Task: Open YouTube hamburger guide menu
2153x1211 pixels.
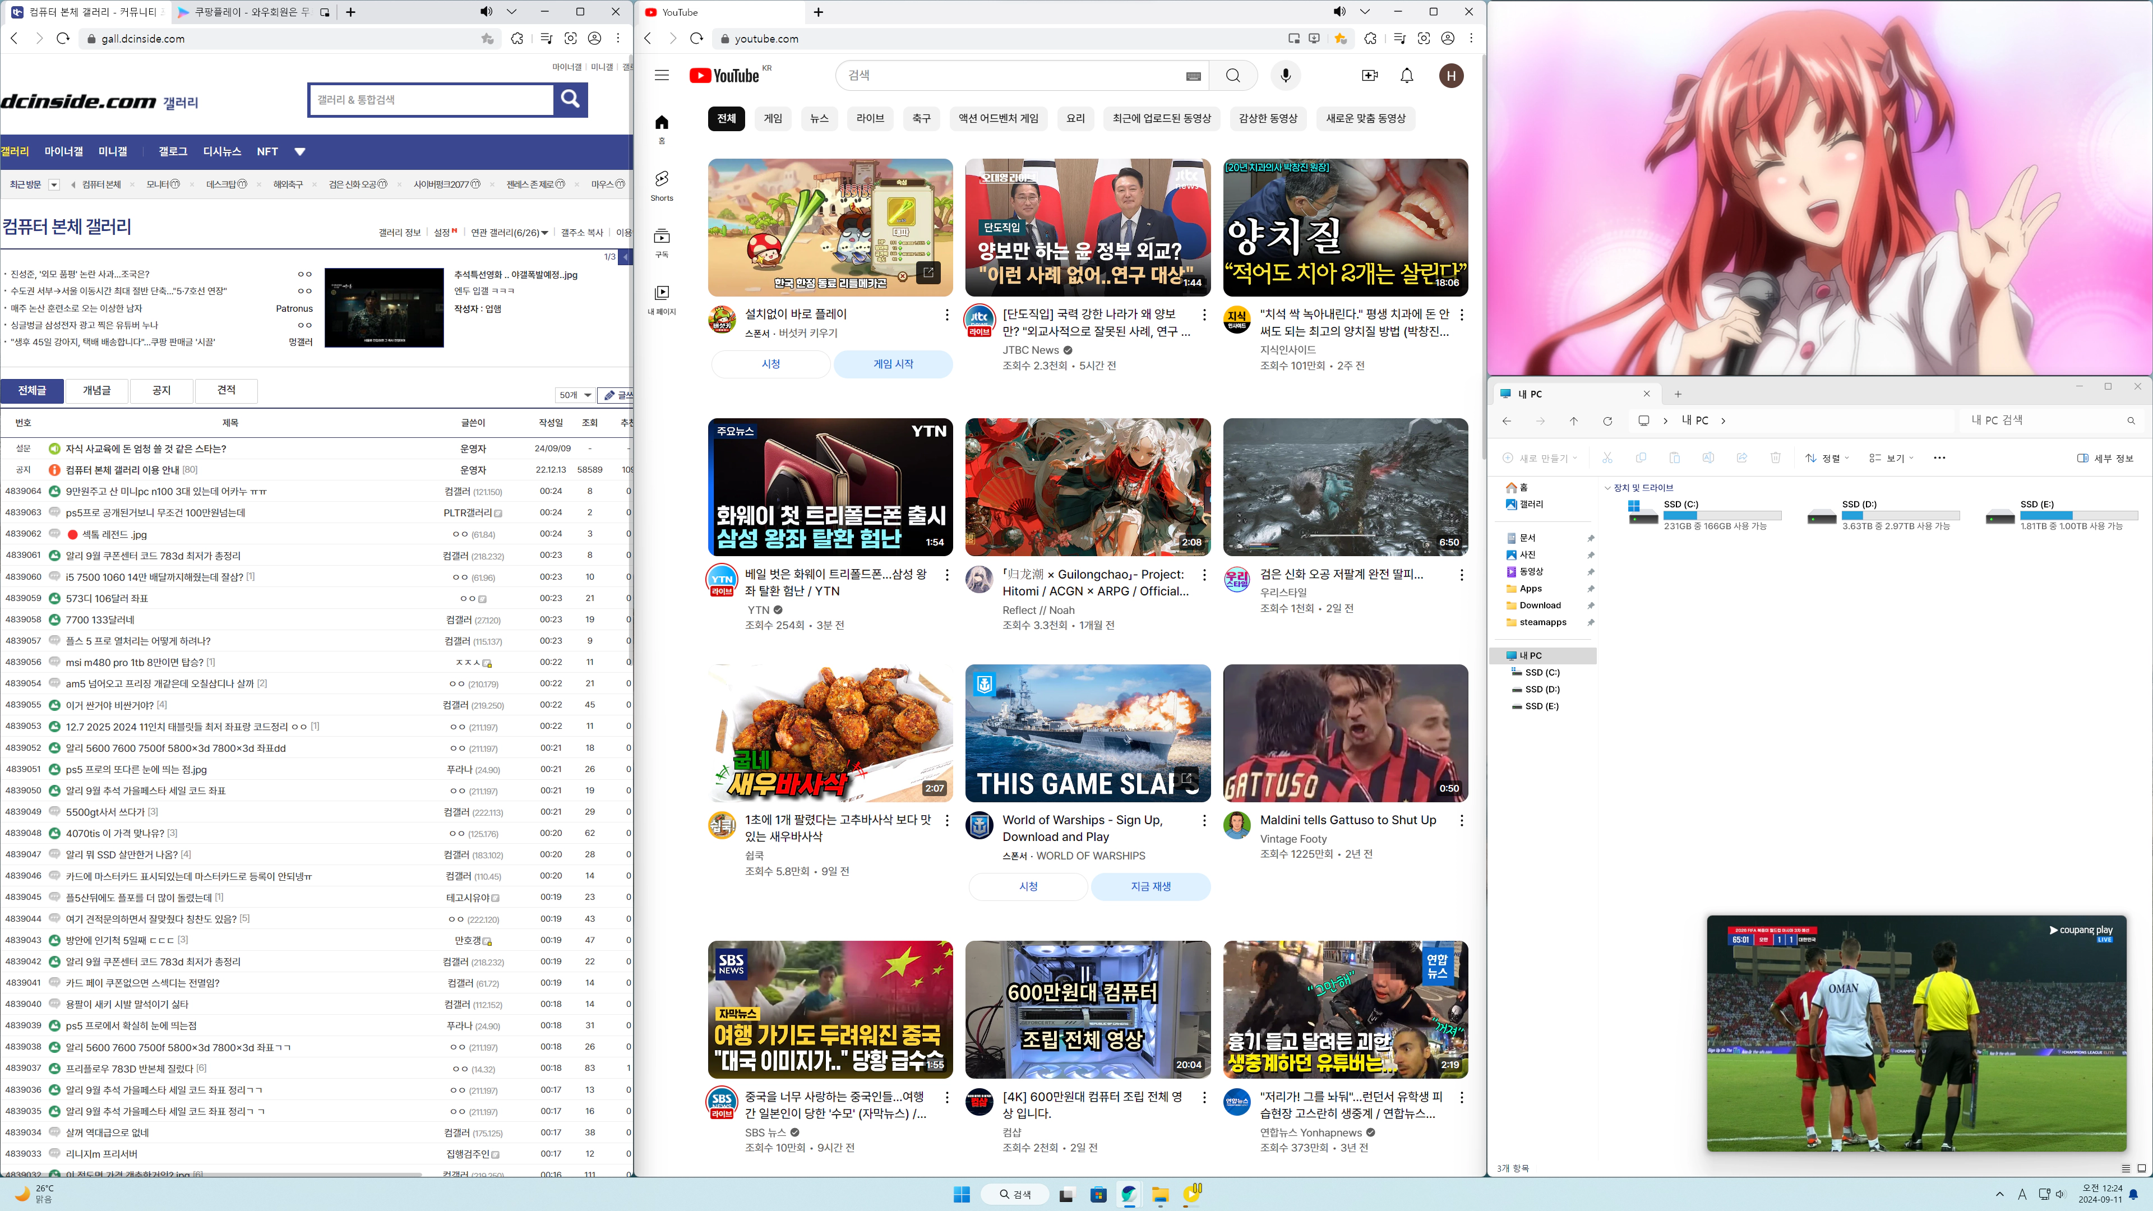Action: [661, 75]
